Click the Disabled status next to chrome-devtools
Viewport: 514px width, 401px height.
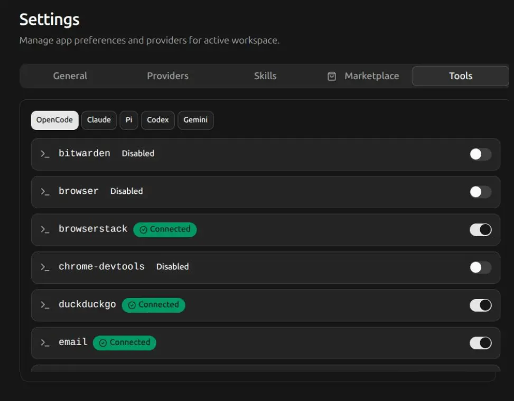(172, 267)
